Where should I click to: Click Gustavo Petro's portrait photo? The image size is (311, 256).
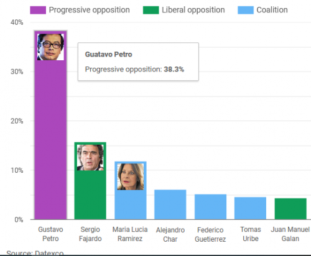(50, 47)
